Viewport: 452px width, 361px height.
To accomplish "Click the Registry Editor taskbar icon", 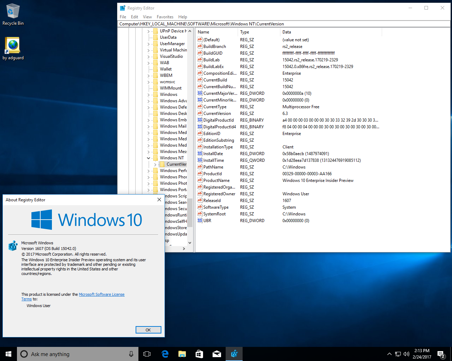I will click(x=234, y=354).
